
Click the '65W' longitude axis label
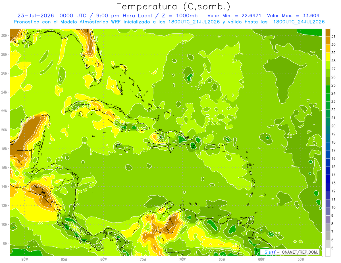[222, 259]
